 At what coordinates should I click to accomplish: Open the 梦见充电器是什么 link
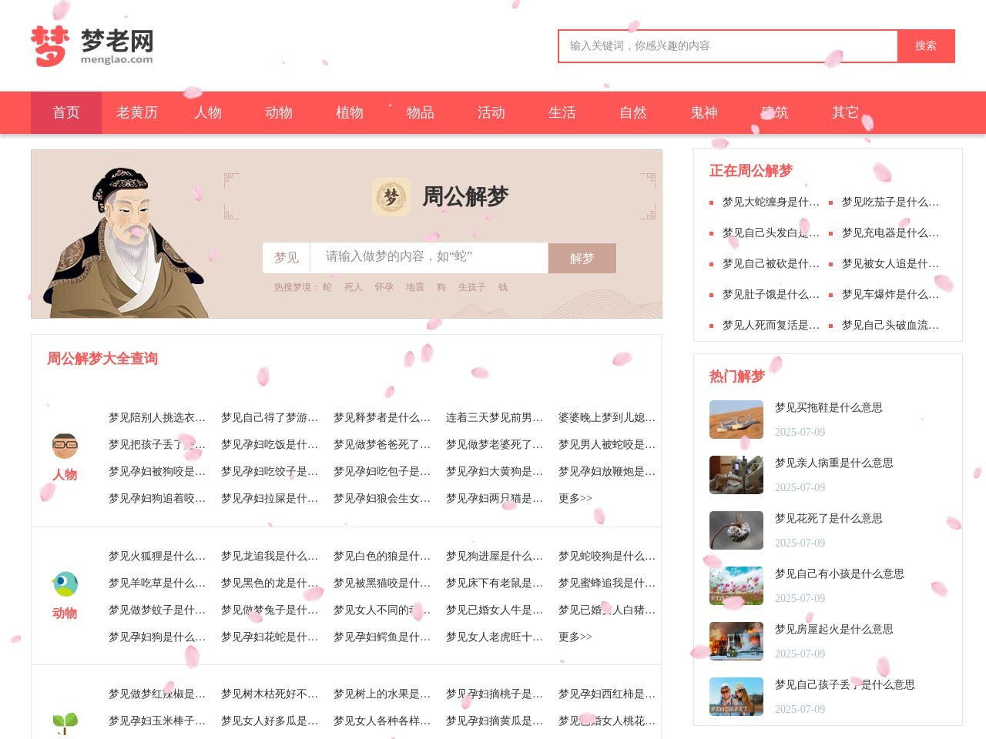click(x=890, y=233)
